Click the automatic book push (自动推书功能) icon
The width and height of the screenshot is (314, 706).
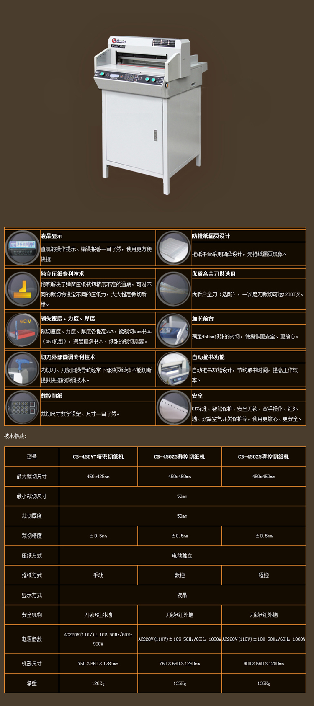tap(174, 368)
